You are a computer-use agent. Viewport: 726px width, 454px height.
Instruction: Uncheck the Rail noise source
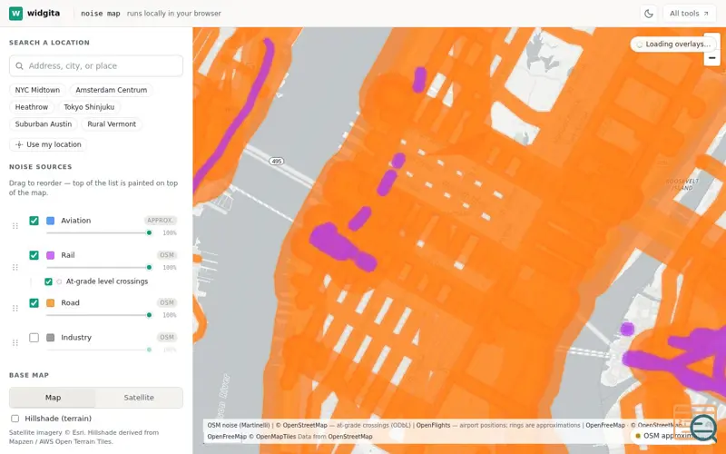click(x=34, y=255)
